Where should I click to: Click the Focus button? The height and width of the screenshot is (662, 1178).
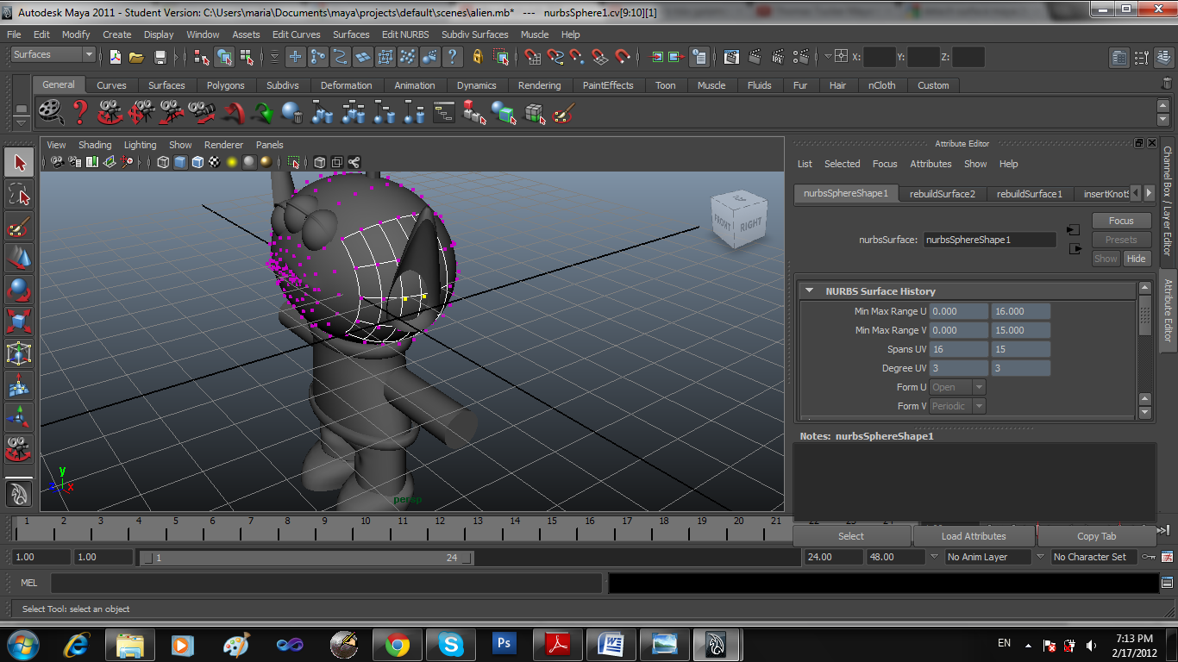1121,221
